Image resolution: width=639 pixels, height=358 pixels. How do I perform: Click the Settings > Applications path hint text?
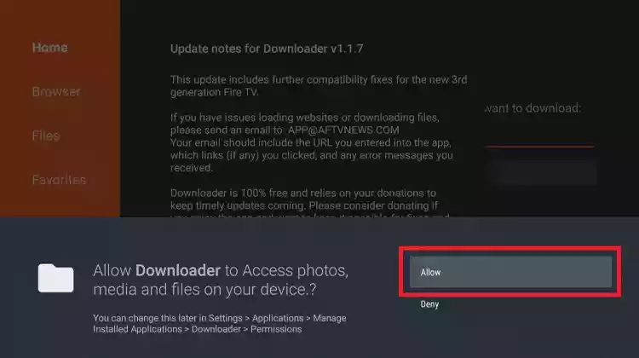(220, 324)
